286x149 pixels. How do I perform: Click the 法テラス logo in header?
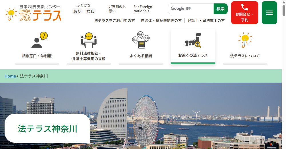[33, 13]
